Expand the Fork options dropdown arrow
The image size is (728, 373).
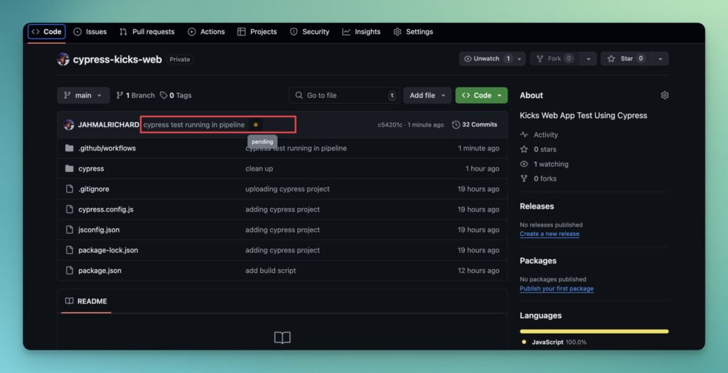click(588, 58)
